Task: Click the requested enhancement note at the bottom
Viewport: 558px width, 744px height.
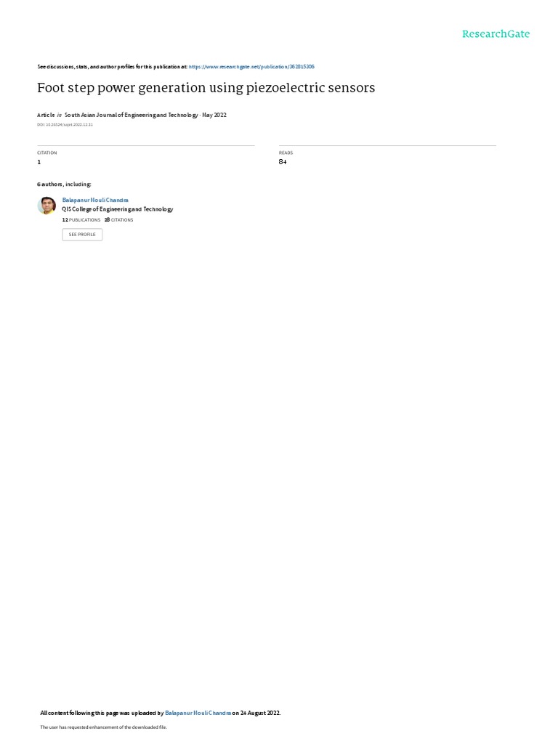Action: (x=103, y=727)
